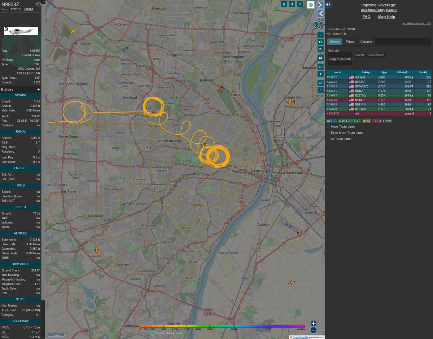Close the N9938Z aircraft info panel
The height and width of the screenshot is (339, 433).
[x=38, y=4]
